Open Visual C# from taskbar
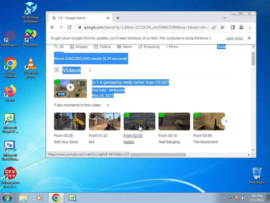Image resolution: width=270 pixels, height=203 pixels. 73,198
